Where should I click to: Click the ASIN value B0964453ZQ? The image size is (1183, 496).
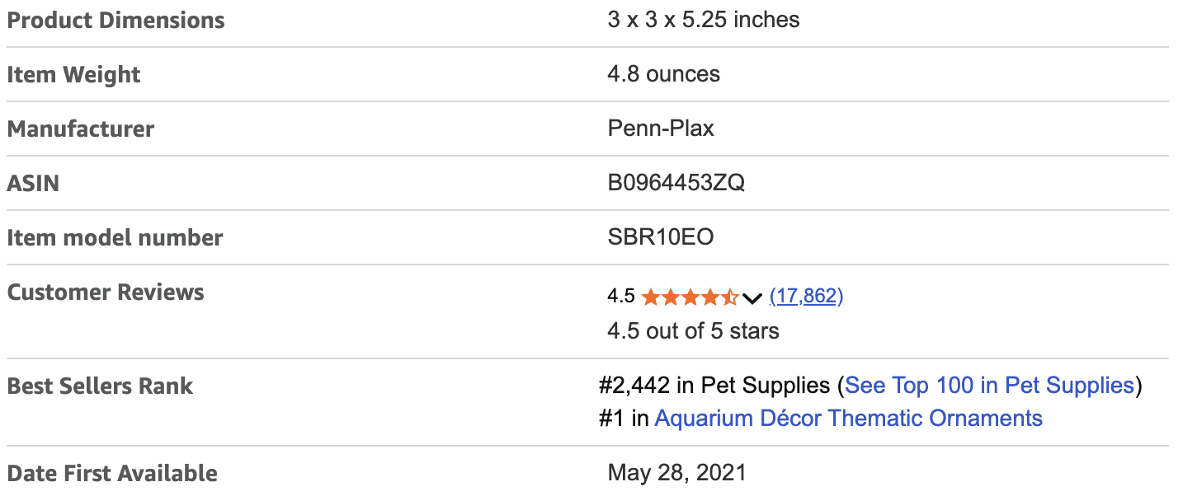point(676,183)
